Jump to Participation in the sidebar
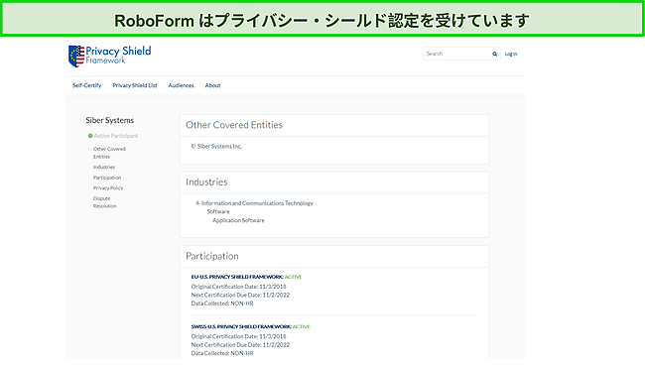Image resolution: width=645 pixels, height=366 pixels. coord(107,178)
